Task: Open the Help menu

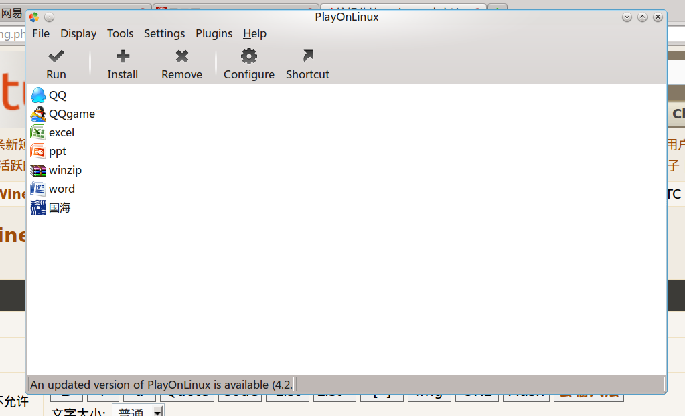Action: coord(254,33)
